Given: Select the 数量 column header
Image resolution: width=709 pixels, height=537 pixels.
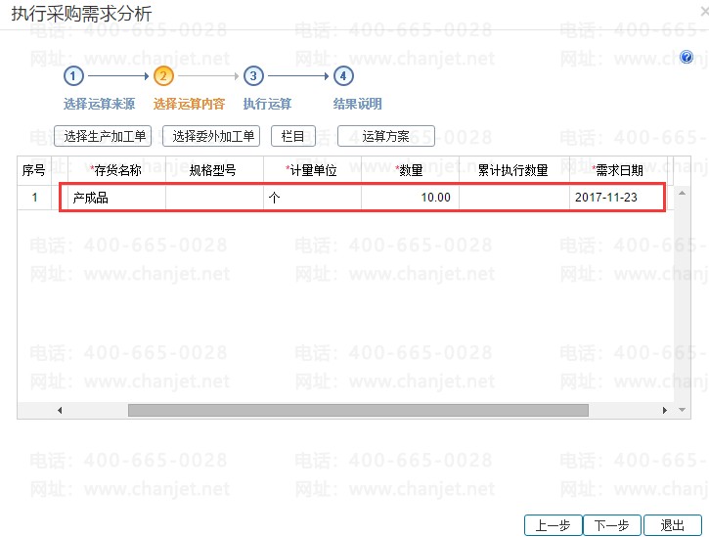Looking at the screenshot, I should tap(410, 170).
